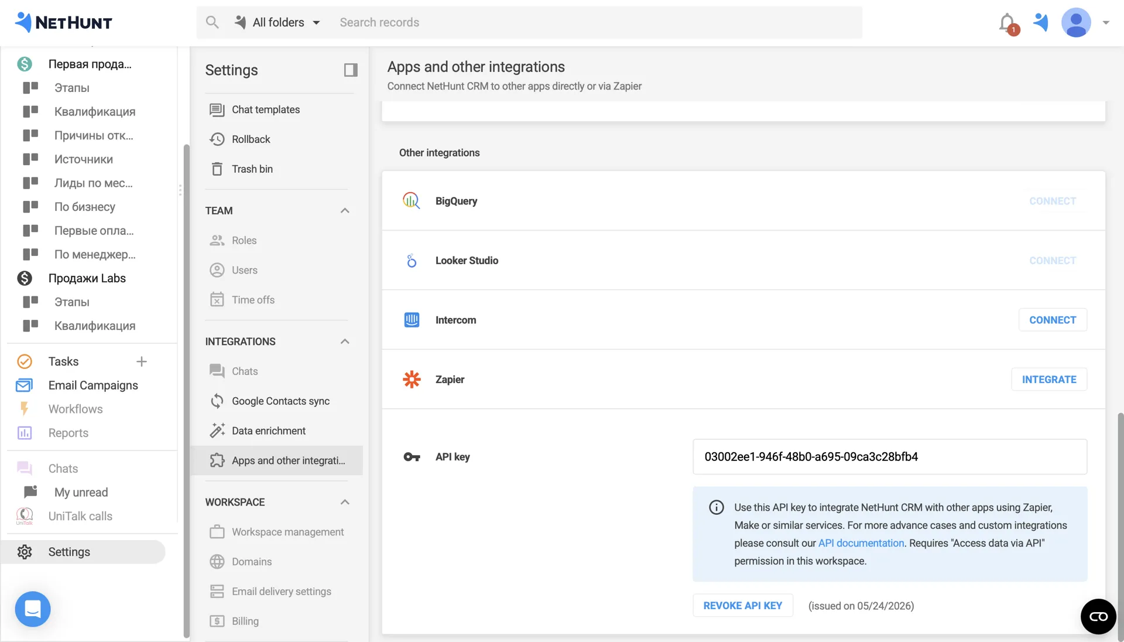This screenshot has width=1124, height=642.
Task: Open UniTalk calls
Action: [x=80, y=516]
